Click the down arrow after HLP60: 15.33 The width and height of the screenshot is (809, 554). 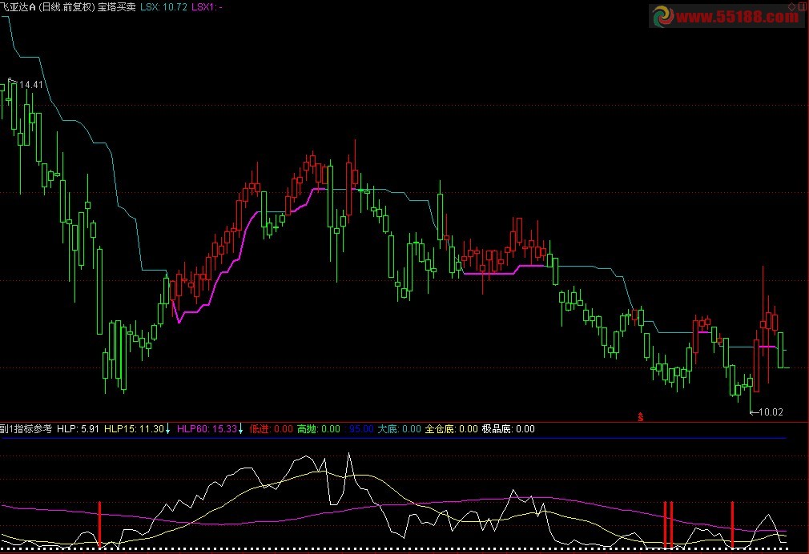coord(240,429)
